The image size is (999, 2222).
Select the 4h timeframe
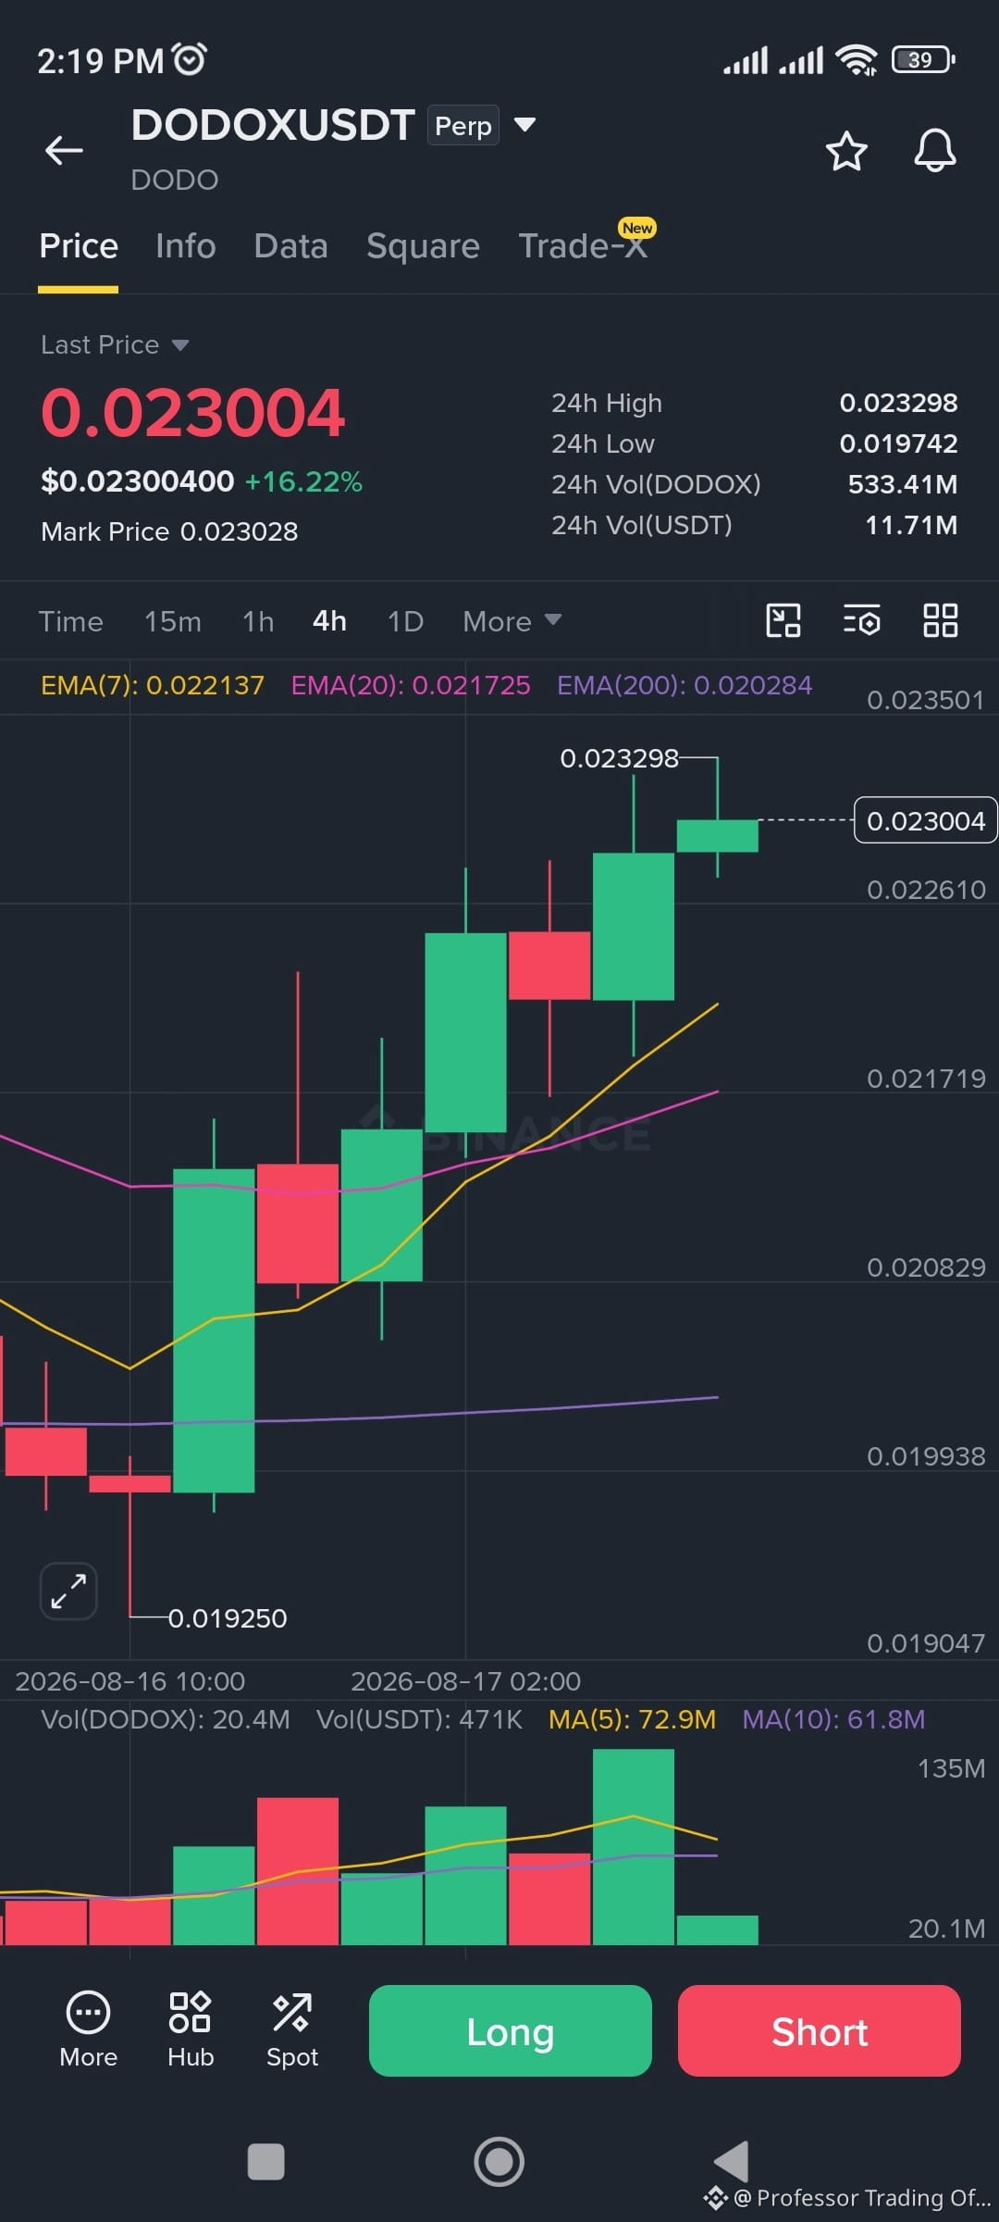pyautogui.click(x=329, y=621)
